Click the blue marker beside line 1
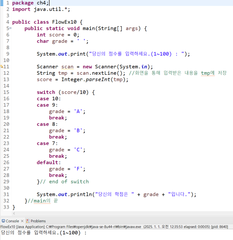Viewport: 233px width, 240px height. pyautogui.click(x=2, y=3)
